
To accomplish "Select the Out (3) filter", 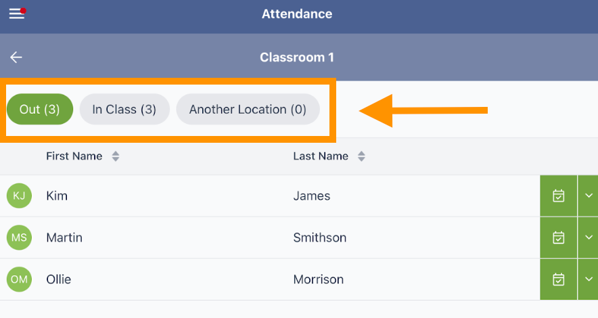I will [40, 110].
